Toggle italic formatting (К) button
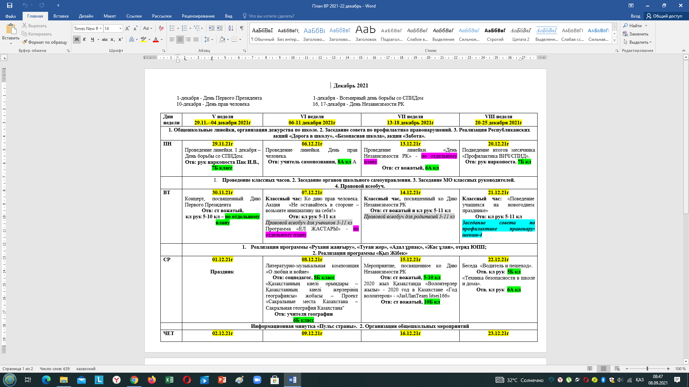The image size is (689, 387). (84, 39)
